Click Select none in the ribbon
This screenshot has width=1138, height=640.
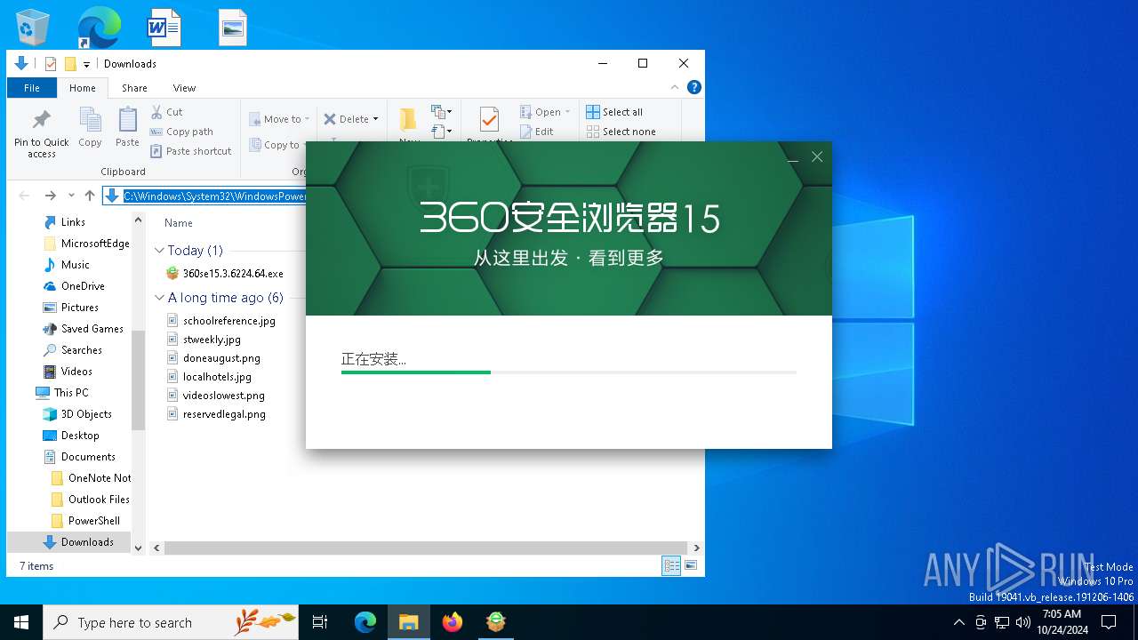pos(621,132)
